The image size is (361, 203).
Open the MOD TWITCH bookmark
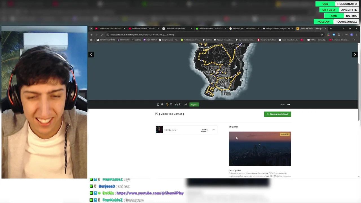pos(150,40)
